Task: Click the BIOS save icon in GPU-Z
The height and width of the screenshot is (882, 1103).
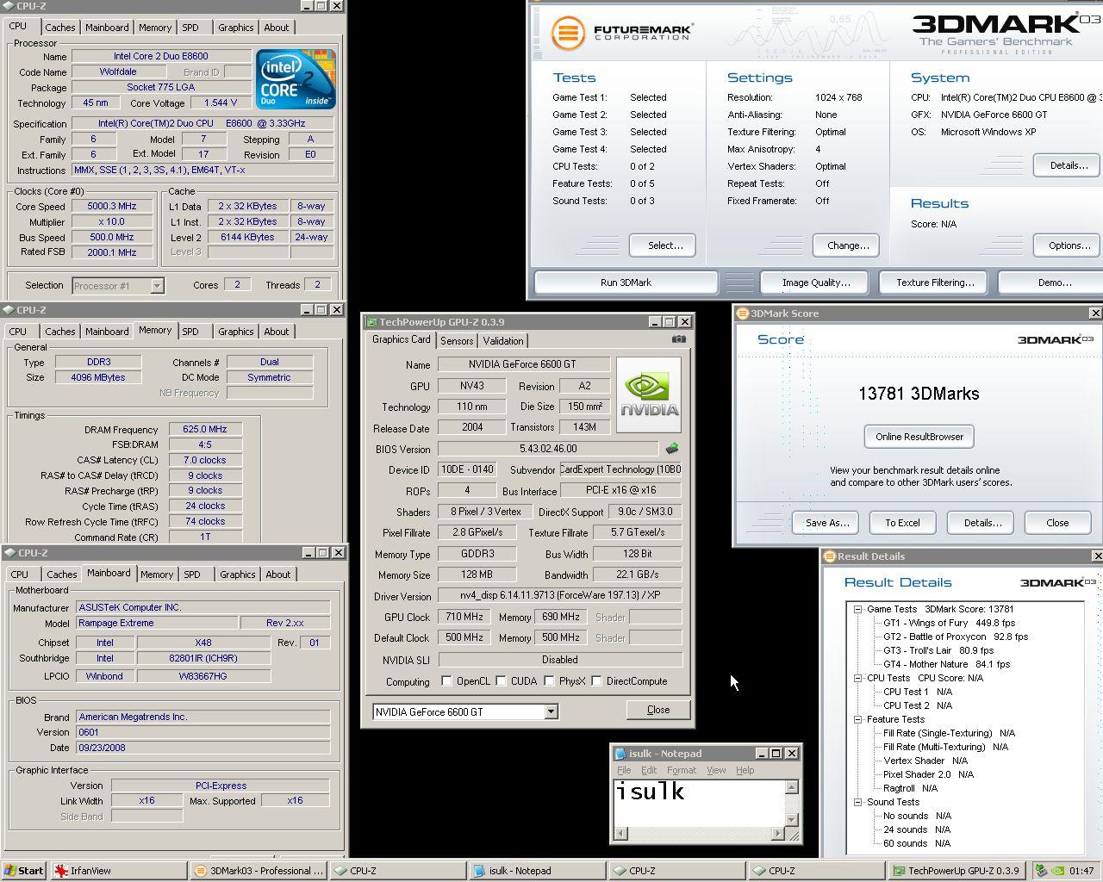Action: (x=672, y=448)
